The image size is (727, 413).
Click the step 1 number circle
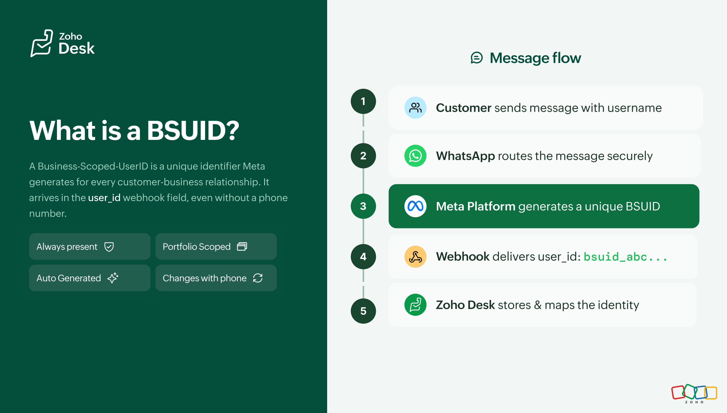(x=363, y=101)
